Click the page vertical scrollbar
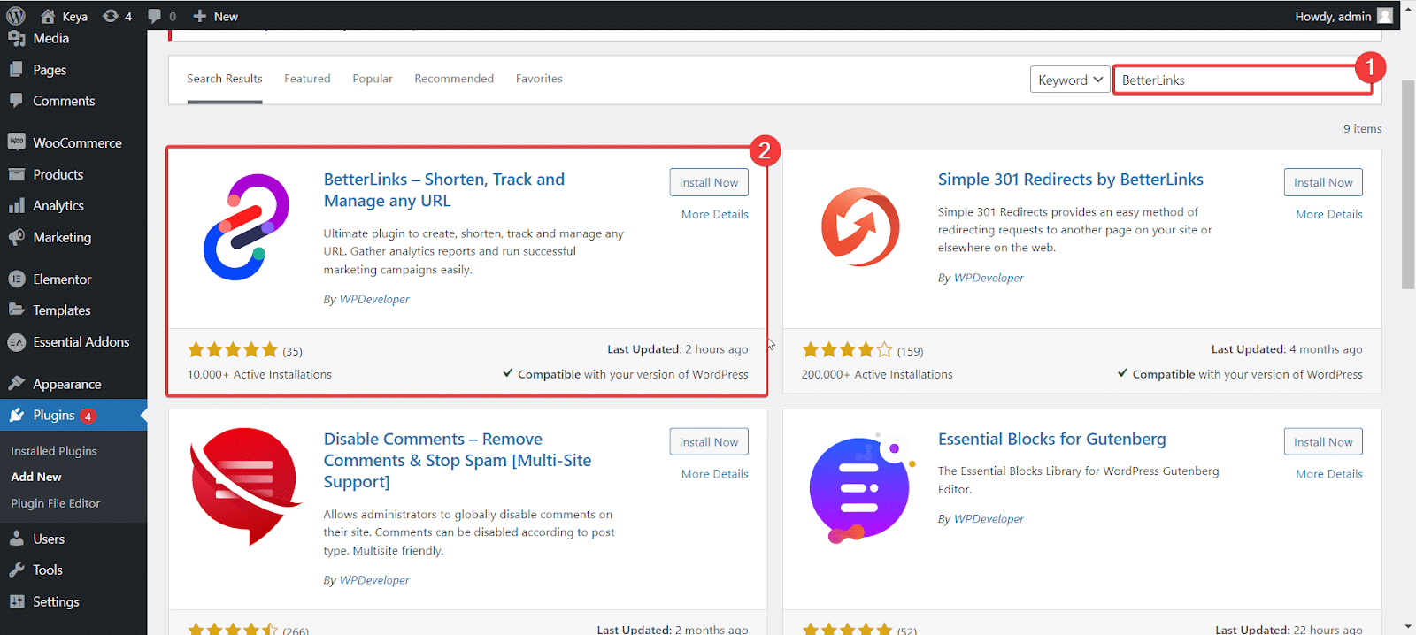1416x635 pixels. tap(1407, 186)
